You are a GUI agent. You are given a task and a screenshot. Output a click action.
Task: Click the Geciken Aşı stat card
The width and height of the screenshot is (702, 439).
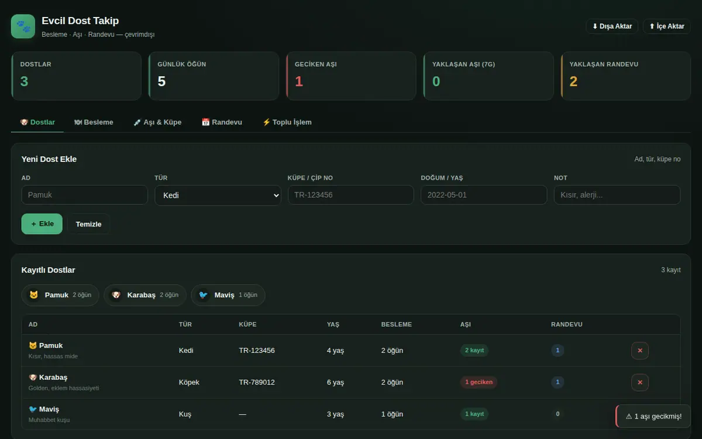point(351,76)
